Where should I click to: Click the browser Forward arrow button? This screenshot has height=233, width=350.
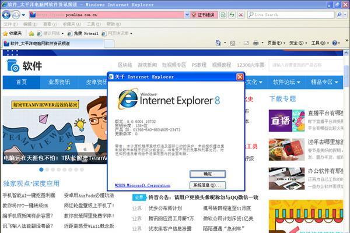(16, 15)
